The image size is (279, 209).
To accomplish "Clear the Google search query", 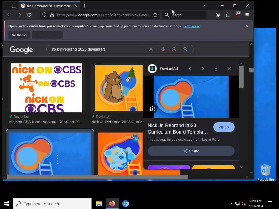I will click(151, 49).
